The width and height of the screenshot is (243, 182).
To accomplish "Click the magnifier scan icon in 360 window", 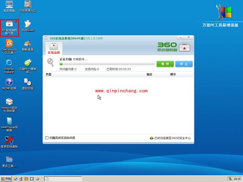I will [x=50, y=62].
